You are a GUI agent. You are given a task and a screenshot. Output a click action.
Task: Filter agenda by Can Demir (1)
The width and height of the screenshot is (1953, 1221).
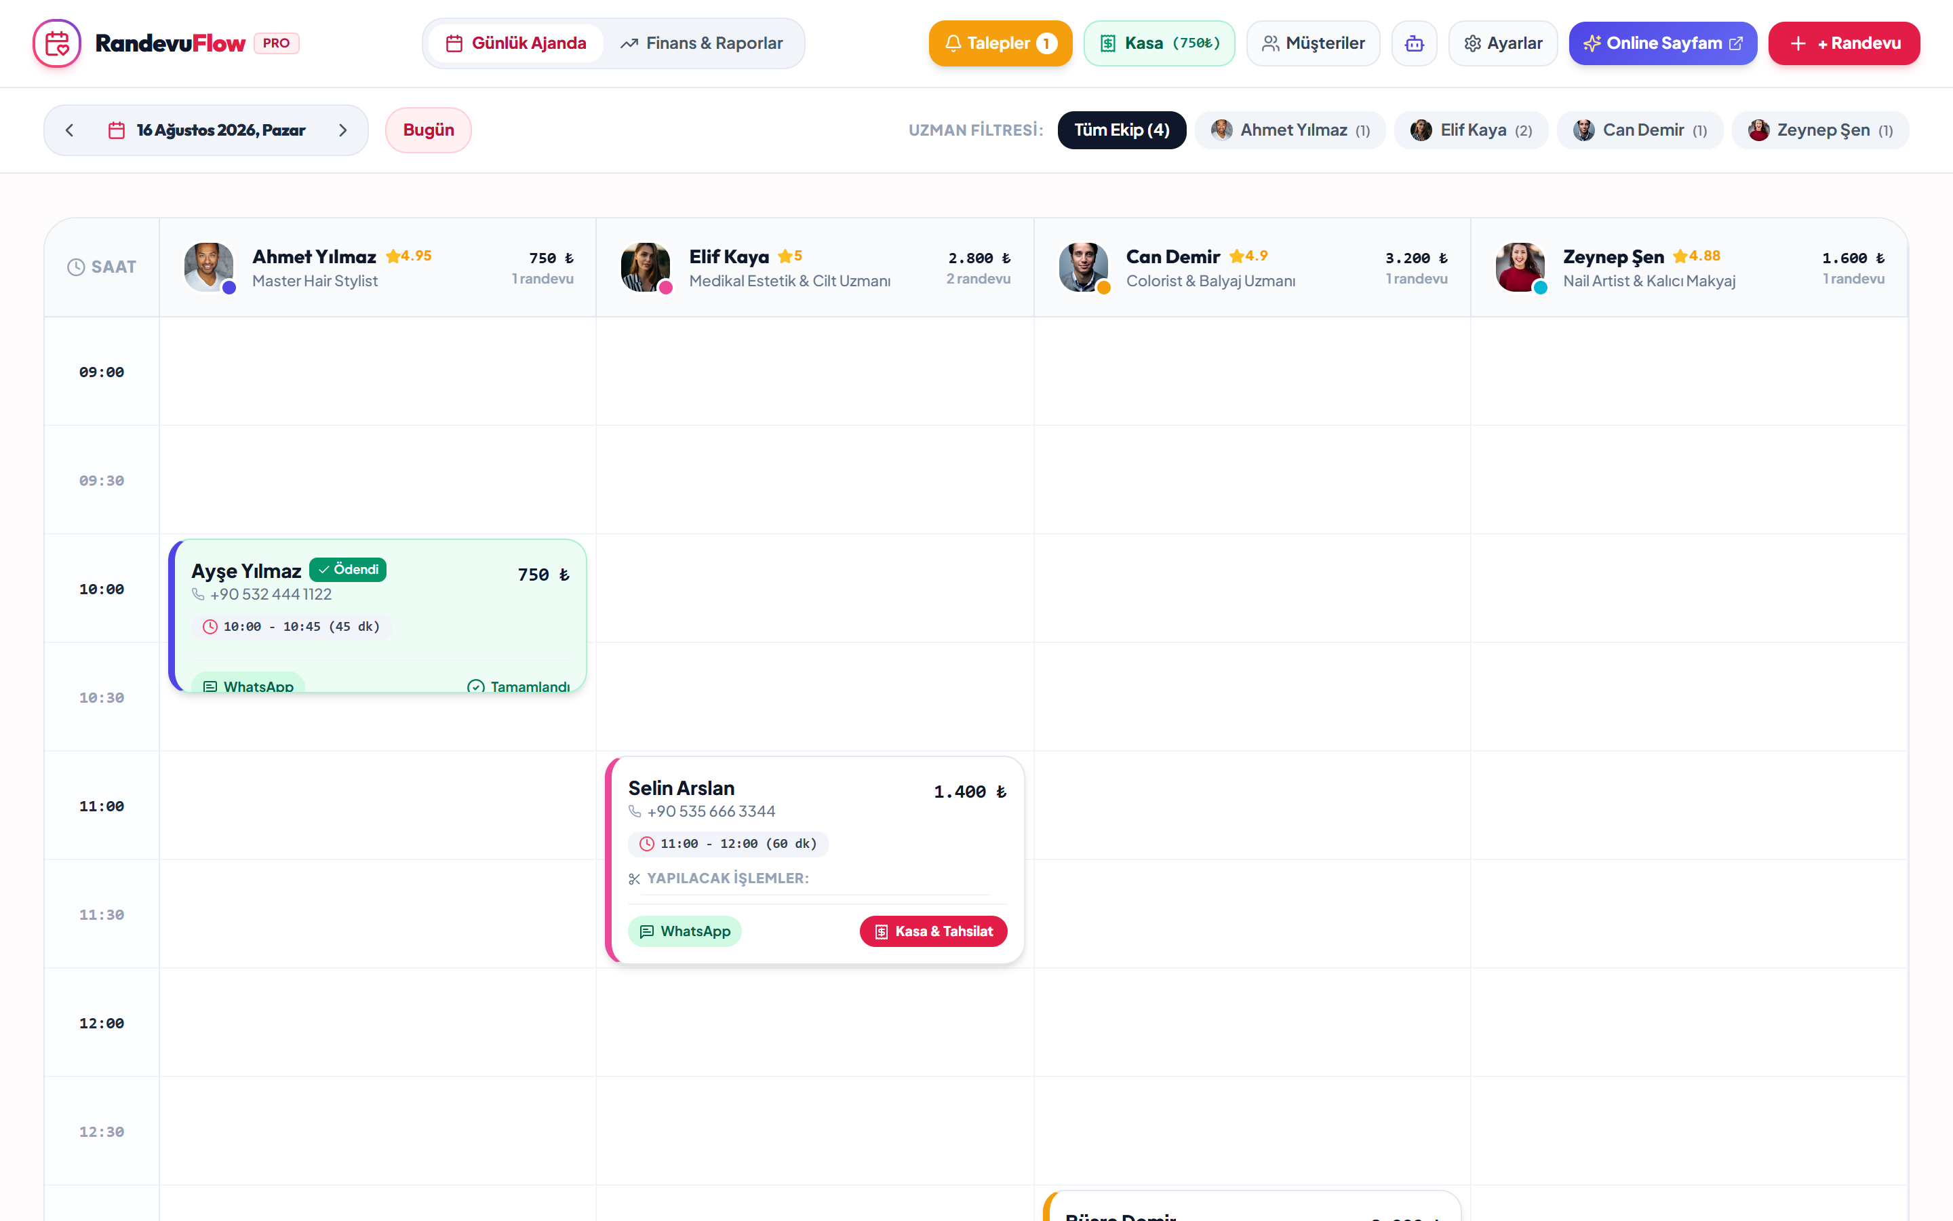click(1640, 130)
